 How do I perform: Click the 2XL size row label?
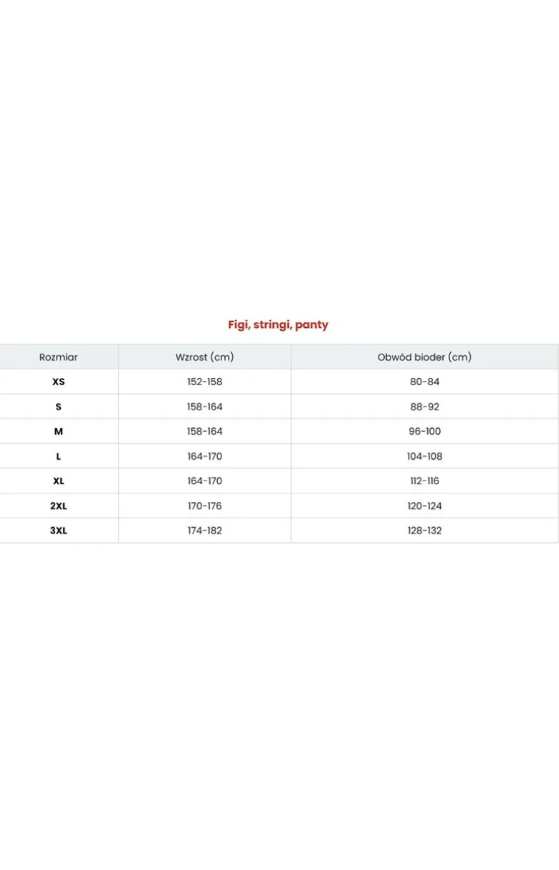coord(59,506)
